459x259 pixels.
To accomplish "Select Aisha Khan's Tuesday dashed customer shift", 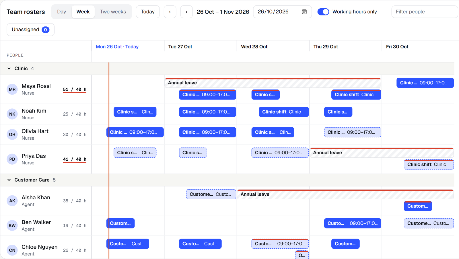I will [x=211, y=194].
